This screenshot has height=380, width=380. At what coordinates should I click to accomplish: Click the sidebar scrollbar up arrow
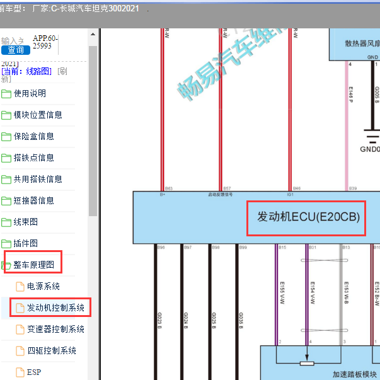[93, 35]
